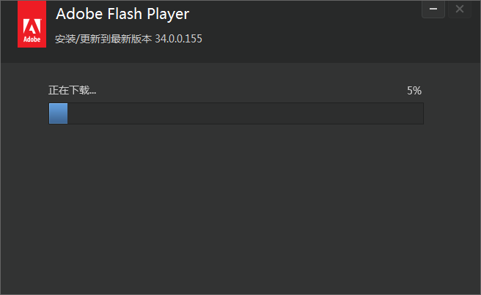Viewport: 481px width, 295px height.
Task: Click the middle of the download progress bar
Action: click(236, 113)
